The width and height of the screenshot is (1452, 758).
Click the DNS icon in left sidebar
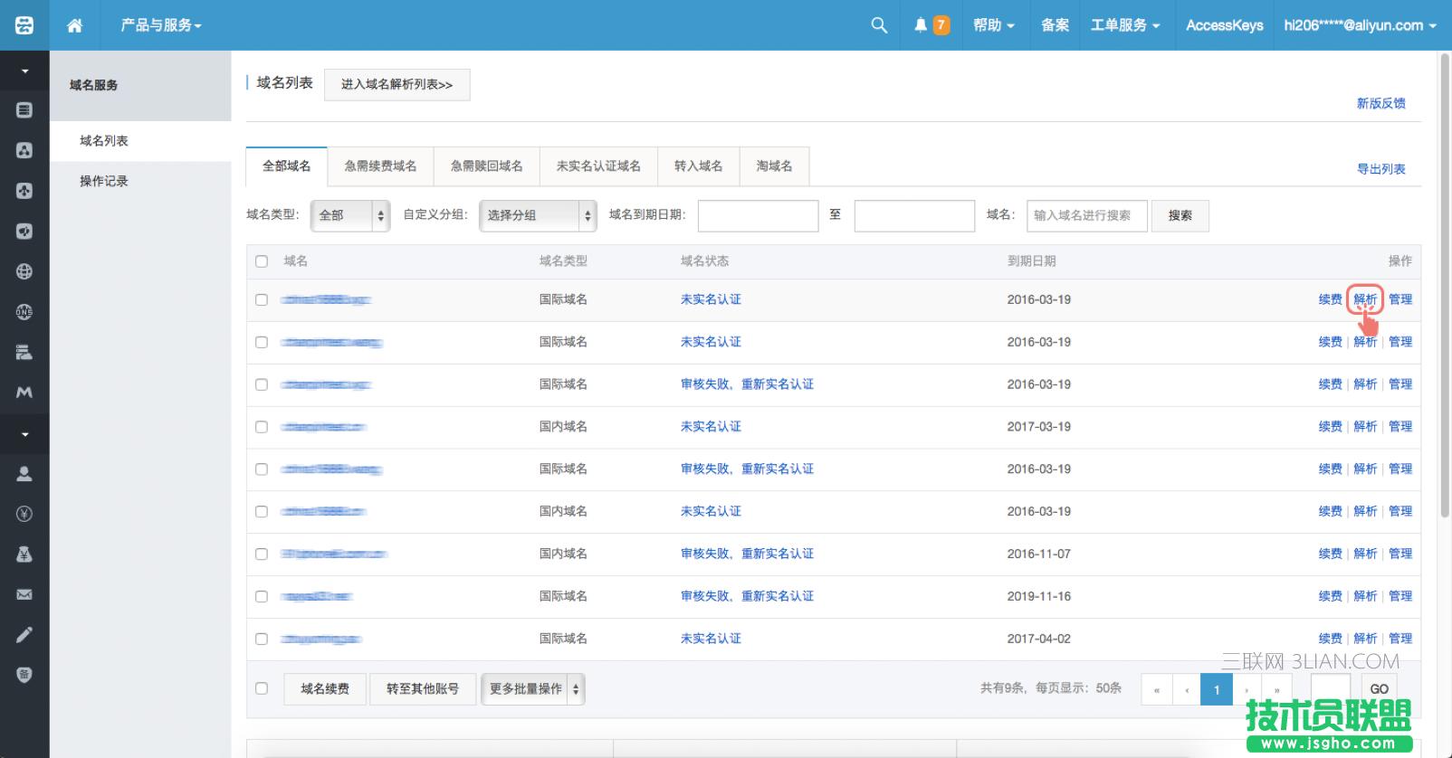24,312
